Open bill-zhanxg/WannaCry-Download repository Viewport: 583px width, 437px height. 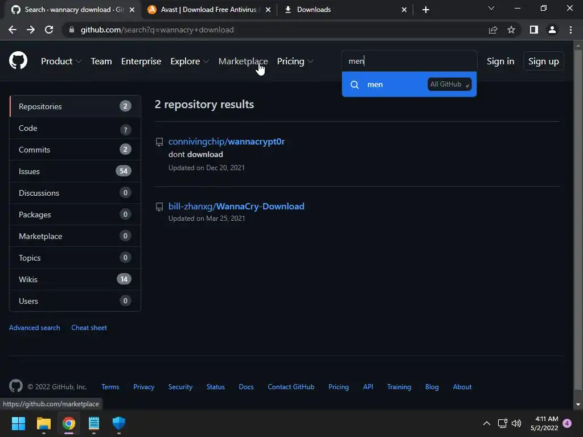coord(236,206)
